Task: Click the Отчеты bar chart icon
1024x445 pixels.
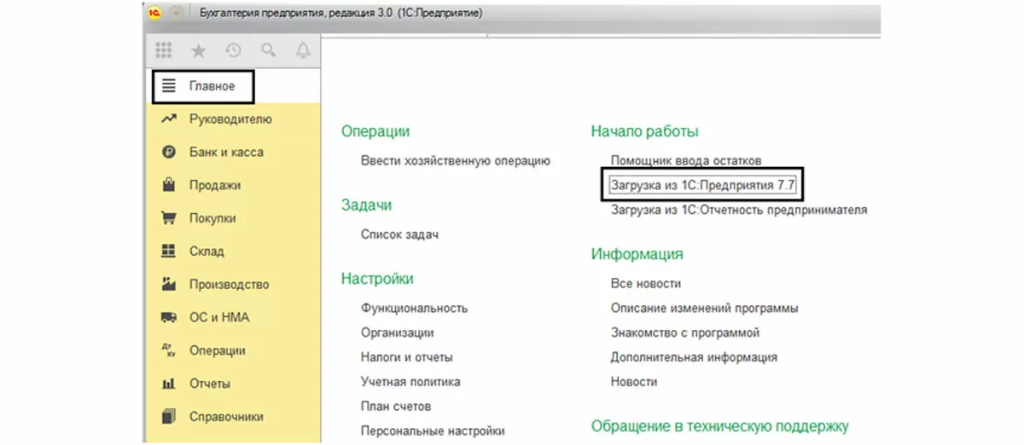Action: 169,384
